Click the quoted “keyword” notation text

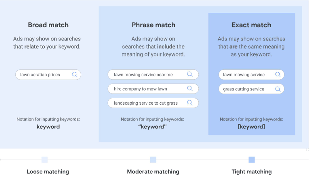pyautogui.click(x=152, y=127)
